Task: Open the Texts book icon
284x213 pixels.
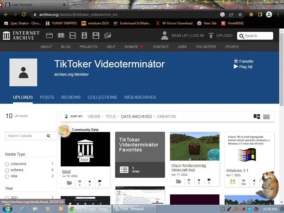Action: click(61, 35)
